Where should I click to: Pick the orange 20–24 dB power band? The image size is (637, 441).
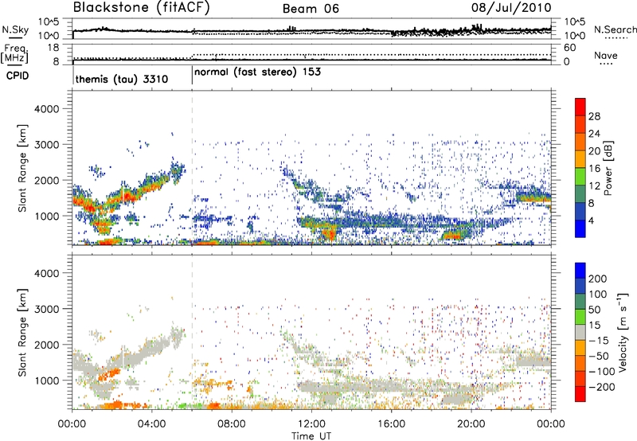point(580,142)
